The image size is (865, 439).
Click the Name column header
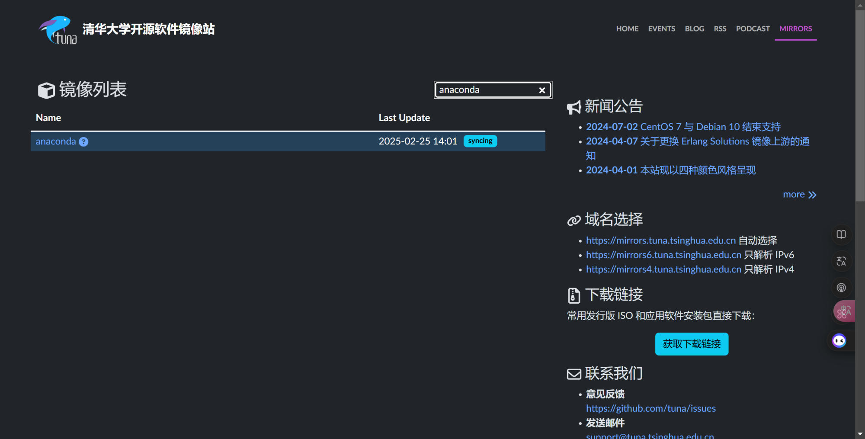point(48,118)
